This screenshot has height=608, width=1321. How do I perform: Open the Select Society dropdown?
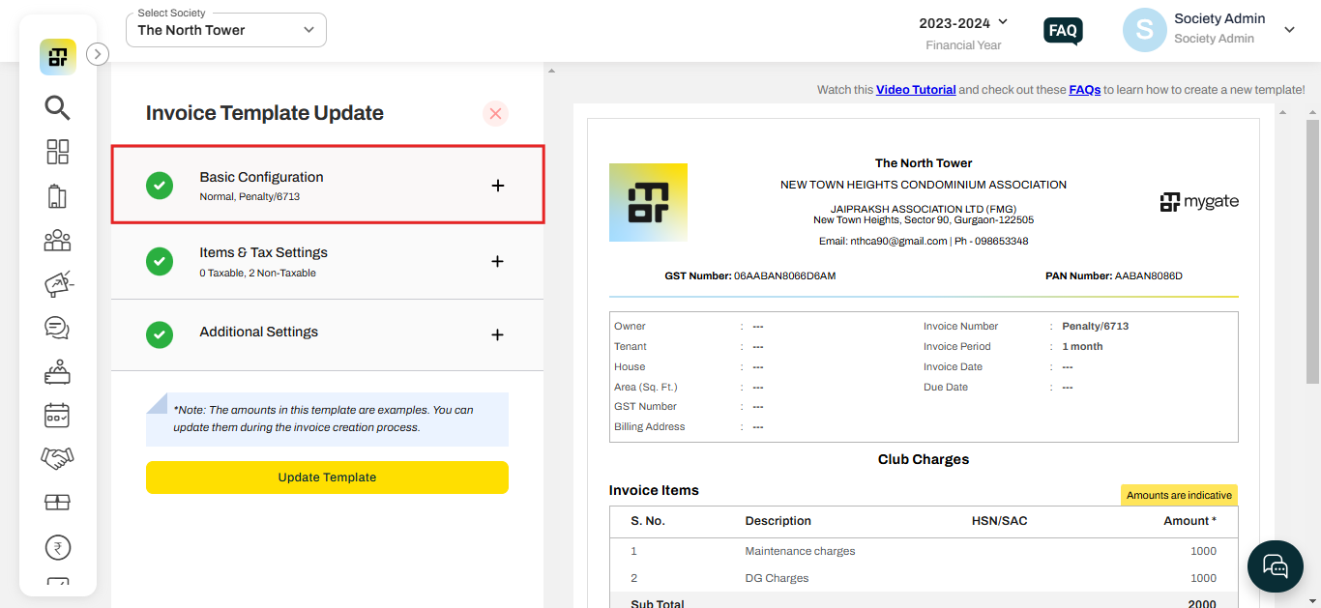(225, 30)
